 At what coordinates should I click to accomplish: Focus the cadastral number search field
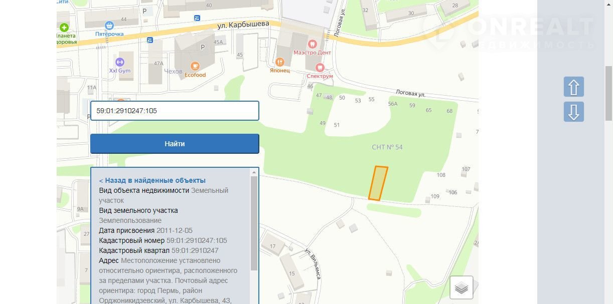click(175, 111)
